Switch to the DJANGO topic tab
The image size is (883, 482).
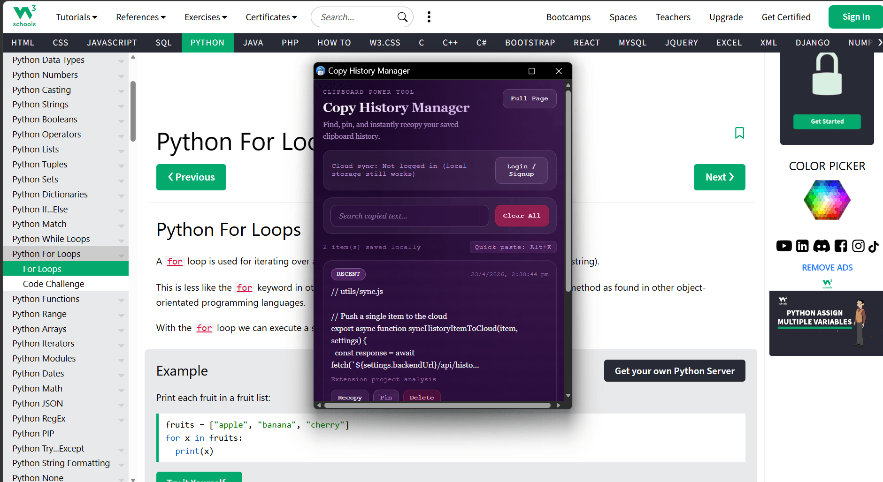coord(813,43)
